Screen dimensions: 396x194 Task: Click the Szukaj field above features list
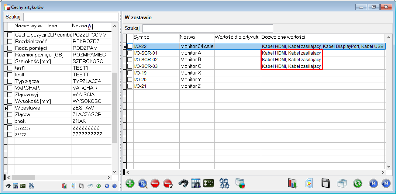click(x=70, y=17)
